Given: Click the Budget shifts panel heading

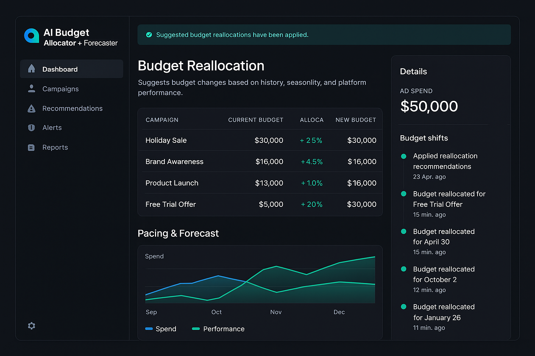Looking at the screenshot, I should click(x=424, y=138).
